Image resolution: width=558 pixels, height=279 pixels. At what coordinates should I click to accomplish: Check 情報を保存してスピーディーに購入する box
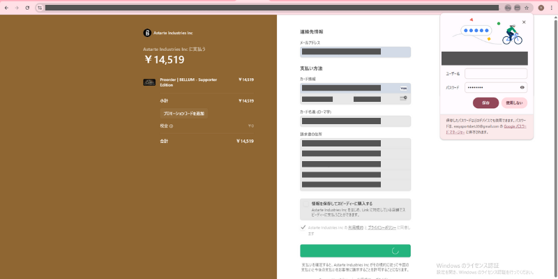click(x=306, y=204)
